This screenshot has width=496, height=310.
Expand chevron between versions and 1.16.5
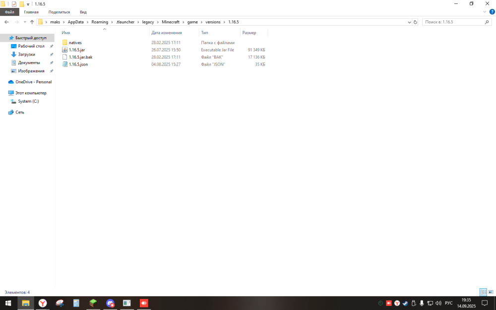(x=225, y=22)
